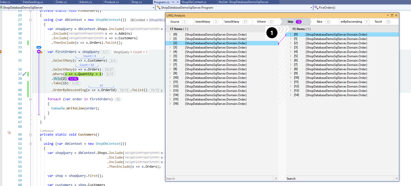Screen dimensions: 411x186
Task: Click search magnifier under the 15 Items list
Action: coord(397,178)
